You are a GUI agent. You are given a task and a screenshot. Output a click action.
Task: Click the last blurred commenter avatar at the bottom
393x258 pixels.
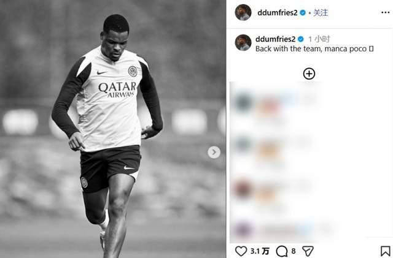(243, 229)
